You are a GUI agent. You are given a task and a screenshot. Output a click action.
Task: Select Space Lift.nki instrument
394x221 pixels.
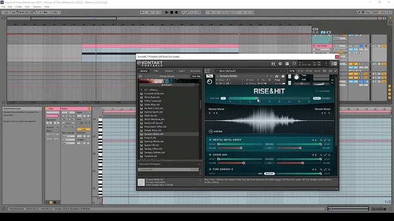(151, 145)
